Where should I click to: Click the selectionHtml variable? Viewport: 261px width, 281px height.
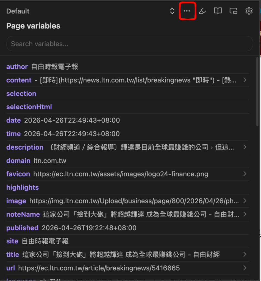[29, 107]
